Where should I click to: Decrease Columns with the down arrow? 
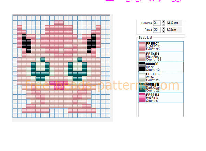pos(163,24)
